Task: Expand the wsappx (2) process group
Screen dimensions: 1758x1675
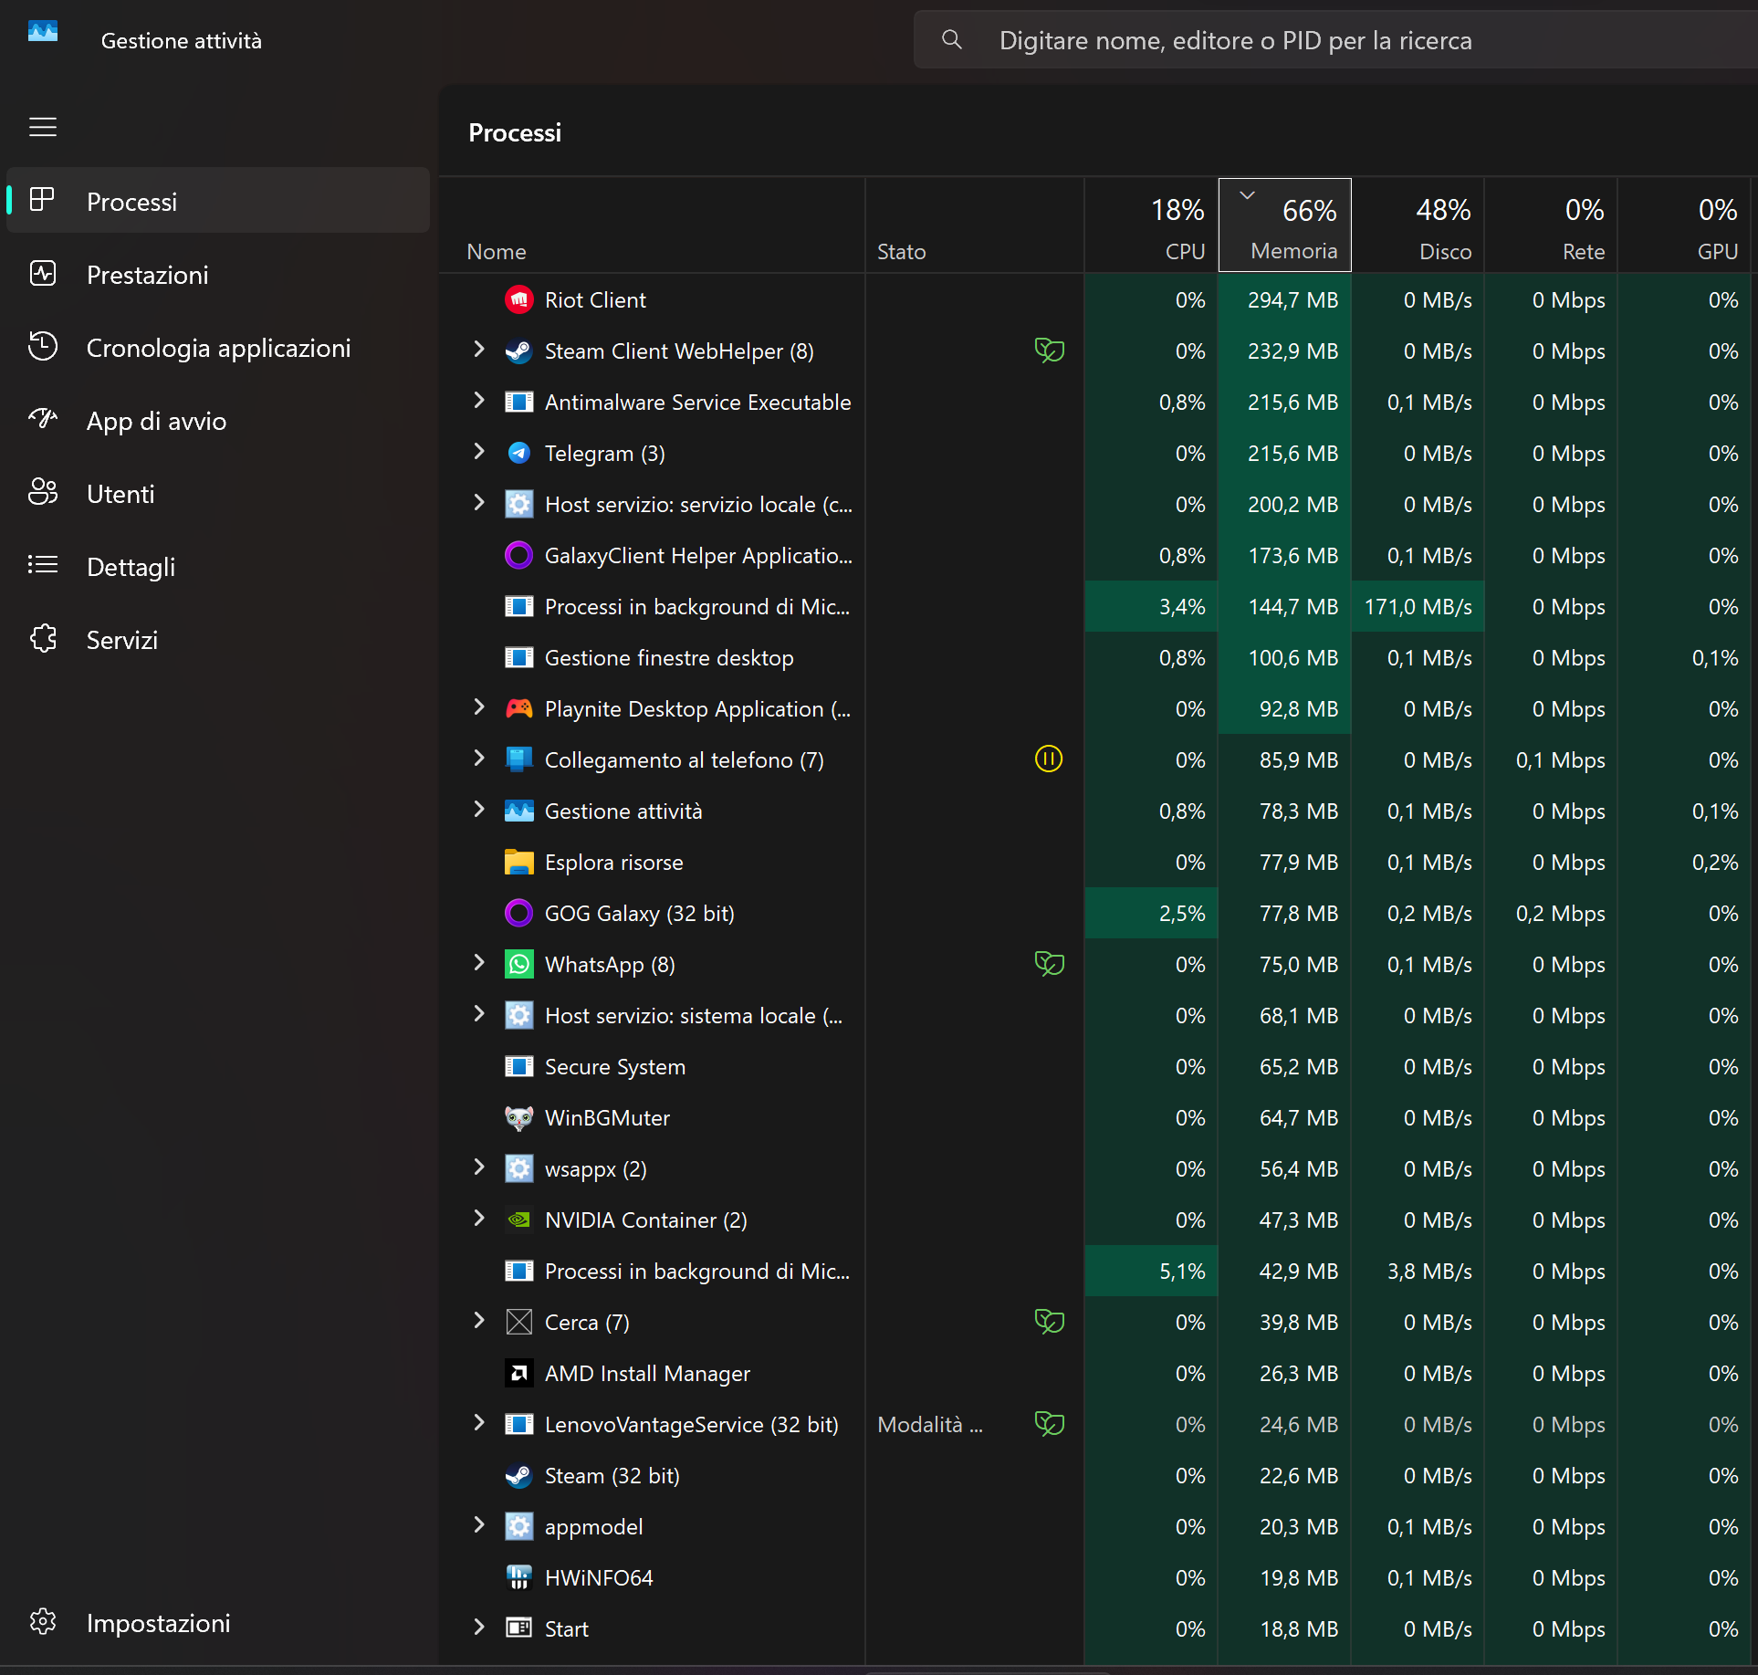Action: coord(479,1167)
